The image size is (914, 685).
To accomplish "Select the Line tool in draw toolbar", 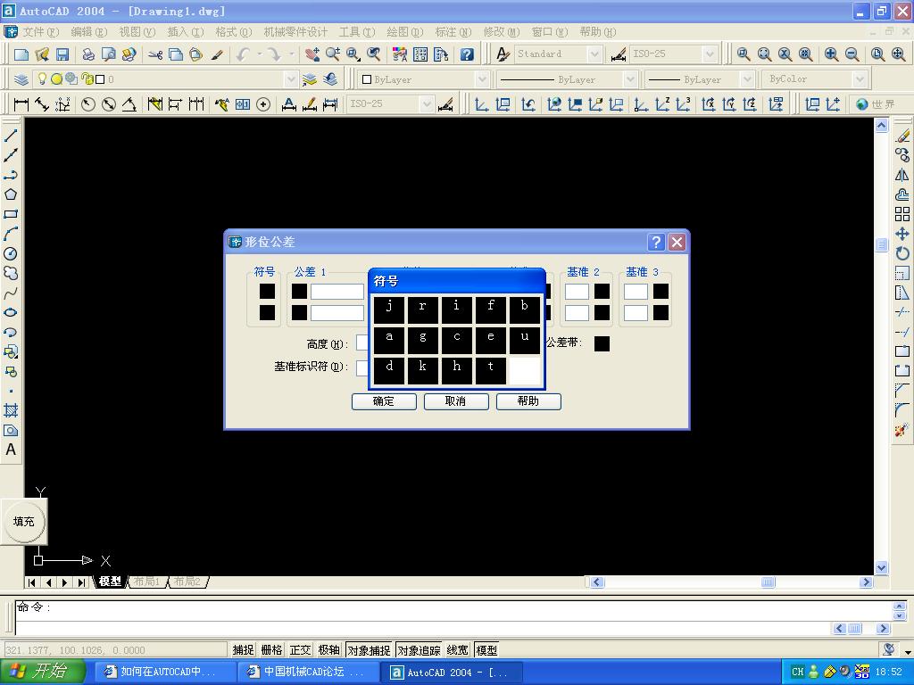I will (x=11, y=136).
